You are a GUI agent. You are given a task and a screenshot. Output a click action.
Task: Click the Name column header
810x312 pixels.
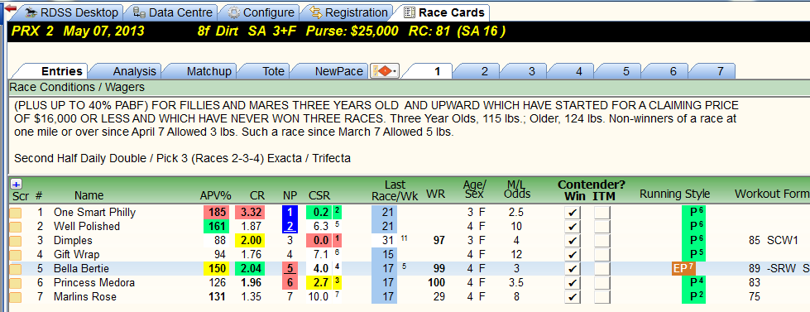pos(89,195)
